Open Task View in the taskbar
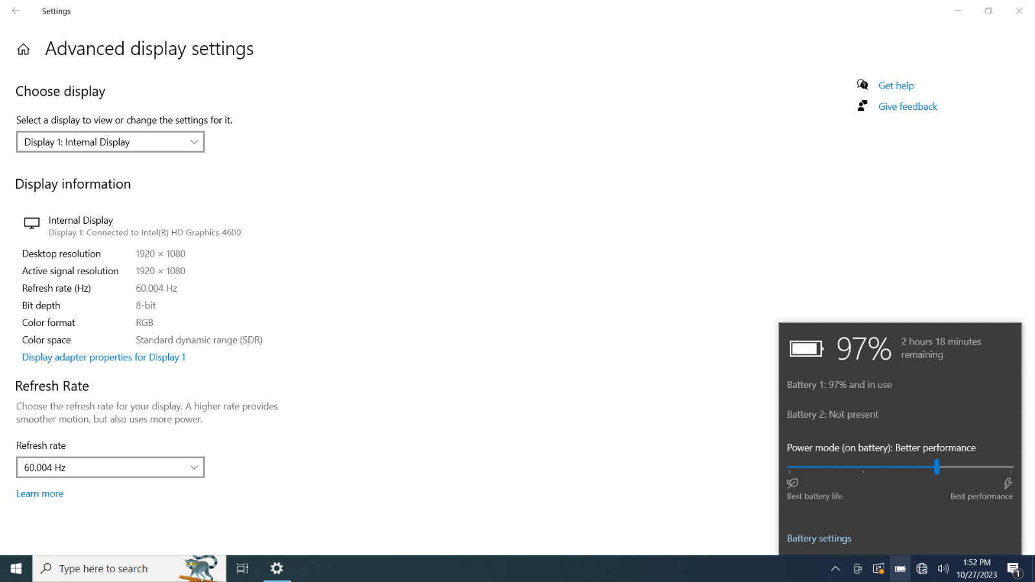Image resolution: width=1035 pixels, height=582 pixels. pyautogui.click(x=243, y=568)
